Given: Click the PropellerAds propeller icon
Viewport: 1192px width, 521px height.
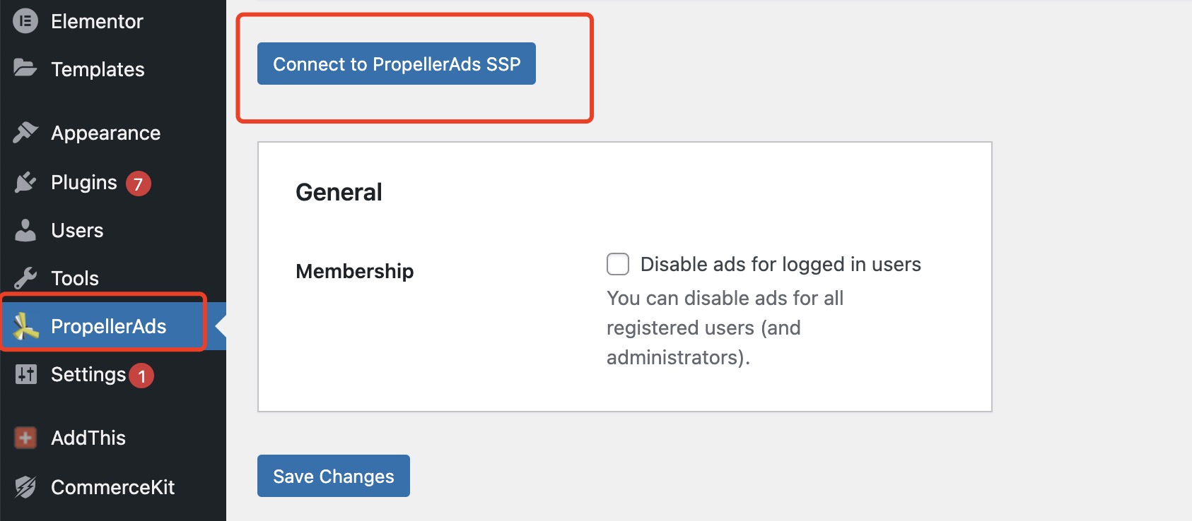Looking at the screenshot, I should pyautogui.click(x=25, y=326).
